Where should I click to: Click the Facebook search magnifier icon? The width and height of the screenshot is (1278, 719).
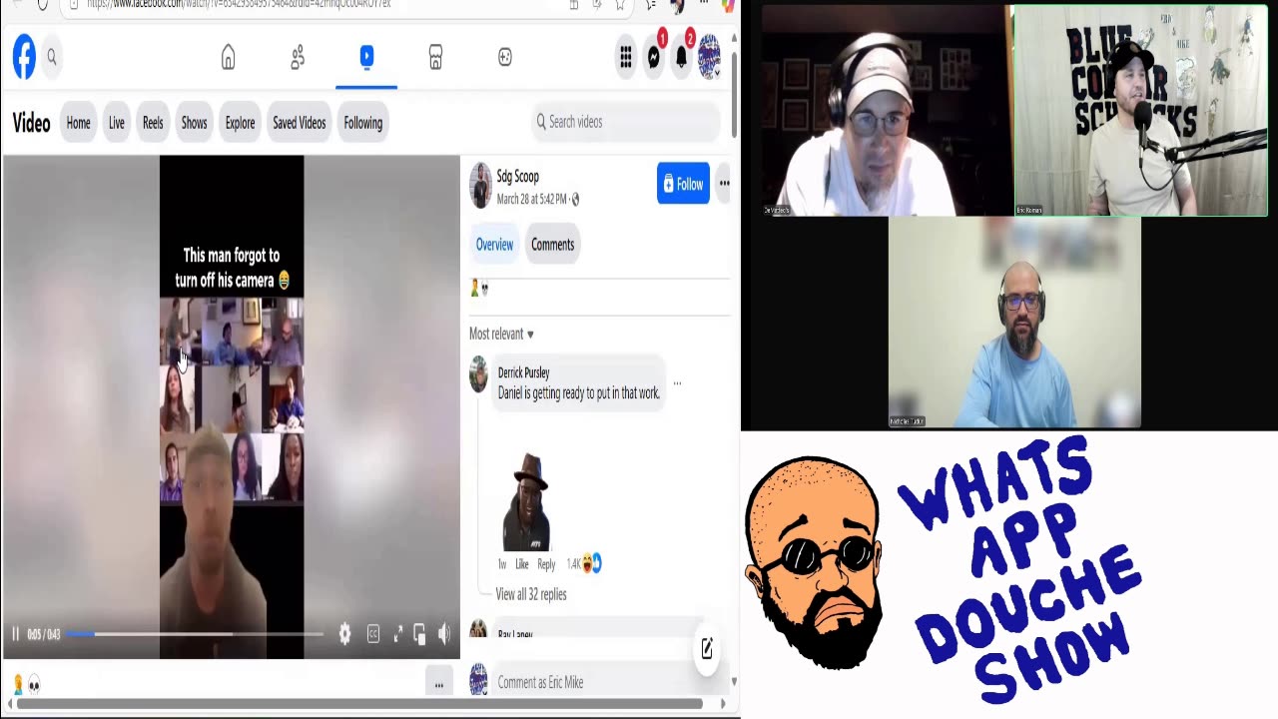tap(52, 58)
